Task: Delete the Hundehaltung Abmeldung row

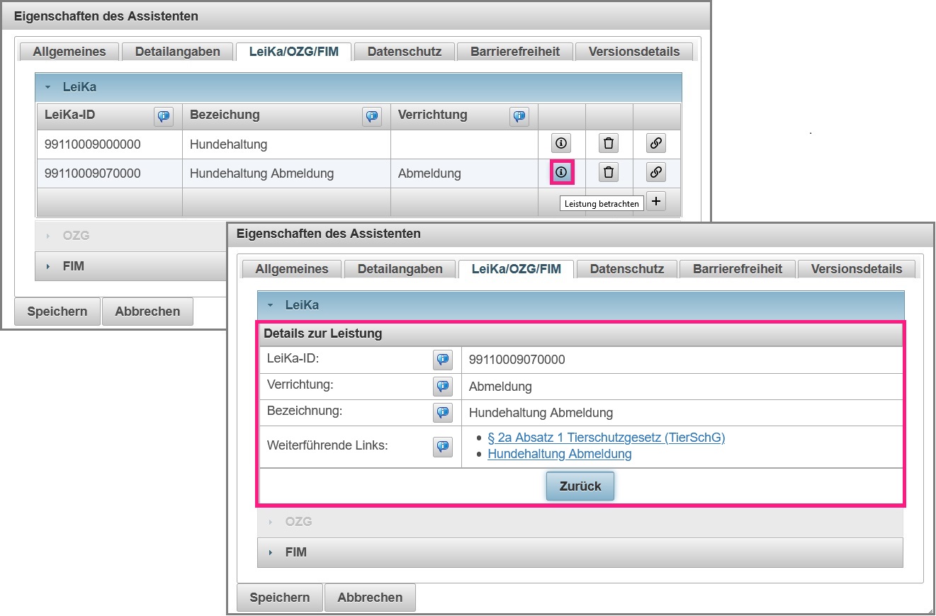Action: coord(609,172)
